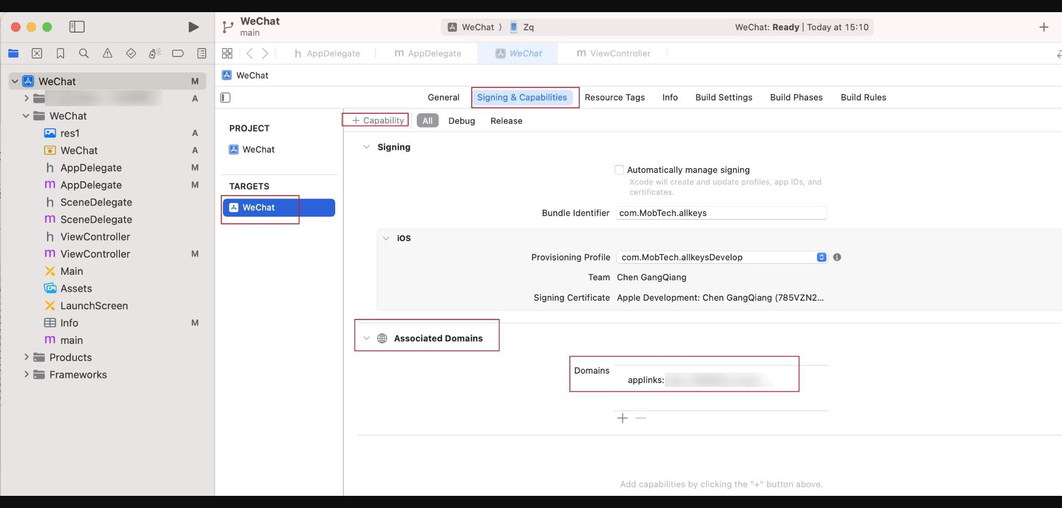Image resolution: width=1062 pixels, height=508 pixels.
Task: Open the Resource Tags tab
Action: coord(615,97)
